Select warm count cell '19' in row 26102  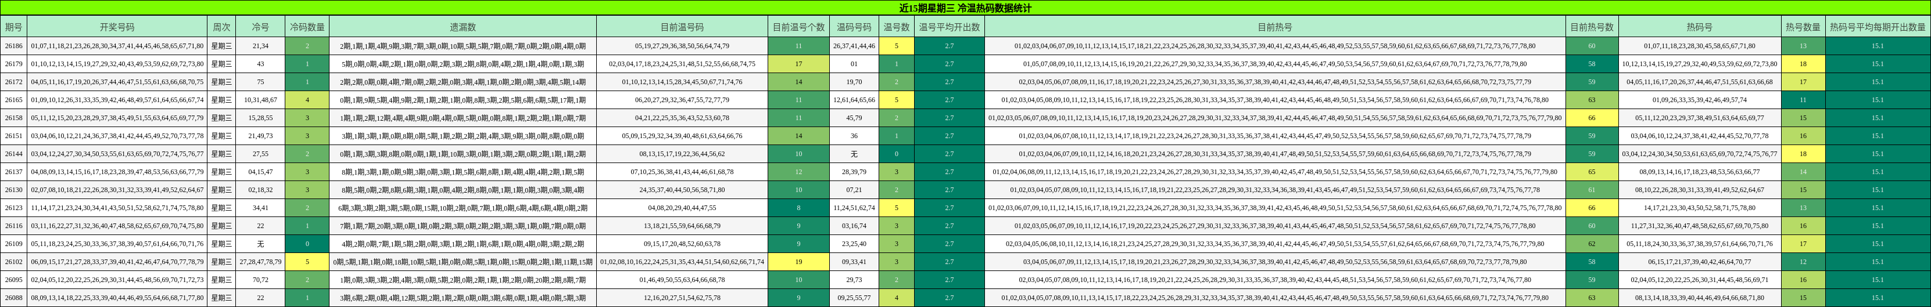click(798, 261)
